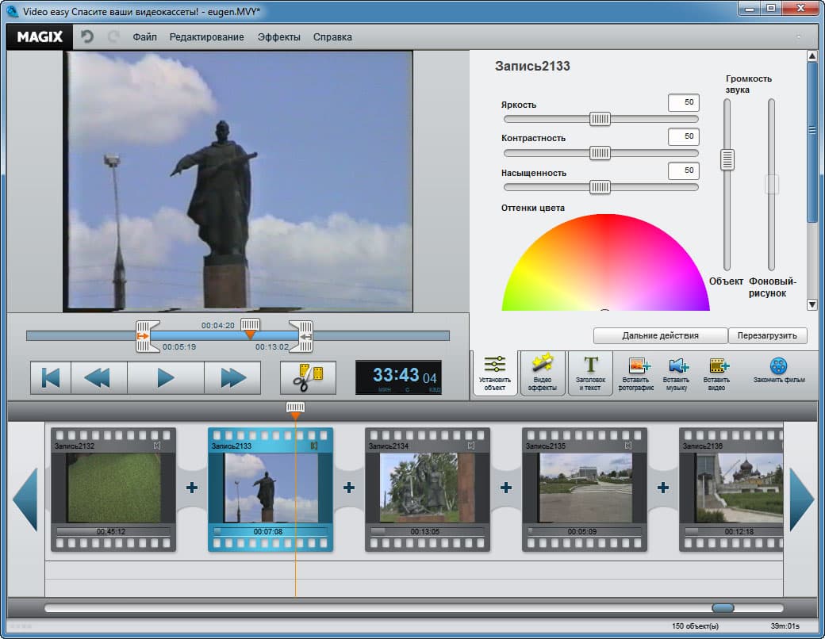The height and width of the screenshot is (639, 825).
Task: Open the Video effects tool
Action: point(543,373)
